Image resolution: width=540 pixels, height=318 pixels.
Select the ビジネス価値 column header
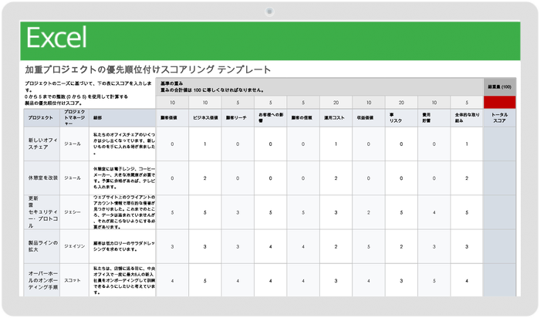tap(204, 119)
